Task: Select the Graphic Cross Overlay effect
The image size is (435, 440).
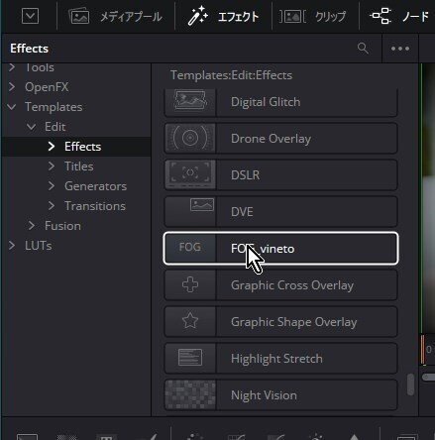Action: [x=280, y=285]
